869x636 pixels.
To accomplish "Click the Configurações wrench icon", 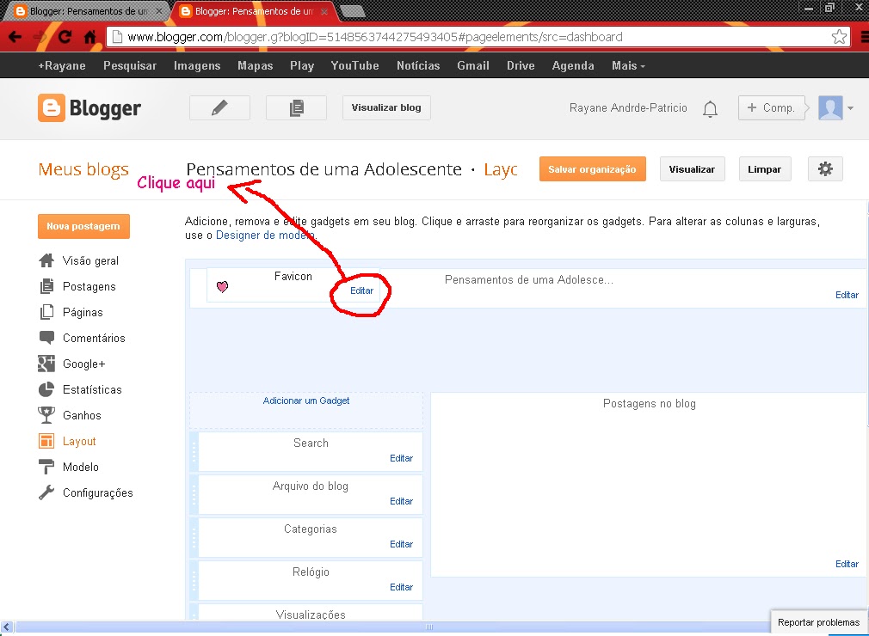I will click(x=46, y=492).
